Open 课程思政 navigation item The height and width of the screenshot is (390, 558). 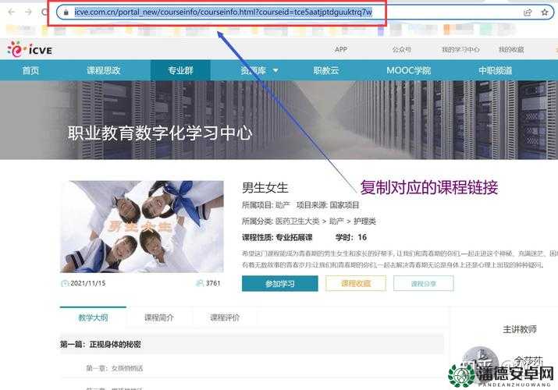pyautogui.click(x=104, y=70)
